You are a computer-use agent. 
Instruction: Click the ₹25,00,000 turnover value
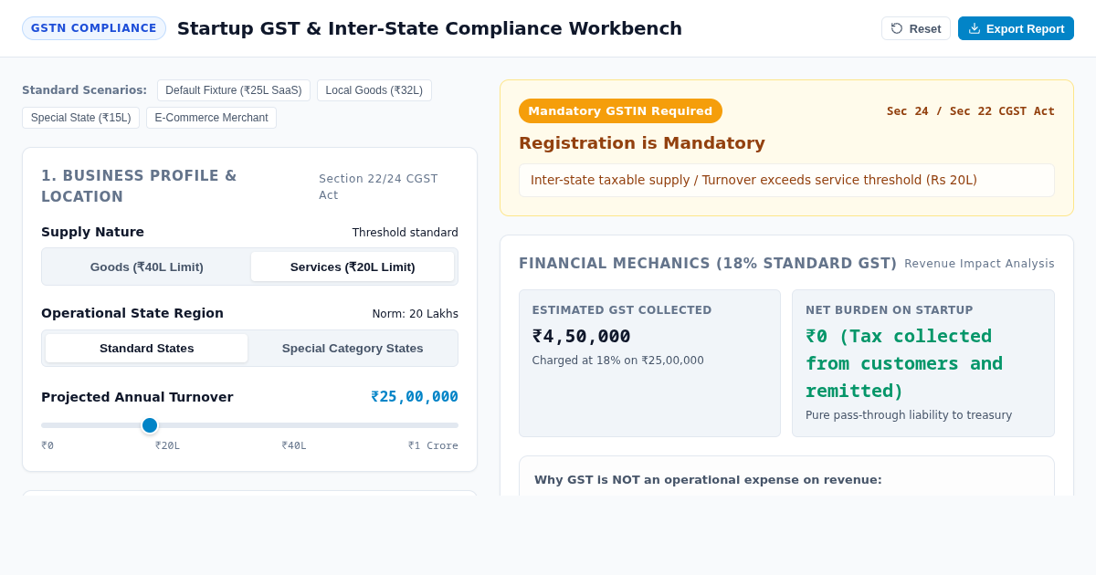pyautogui.click(x=415, y=397)
